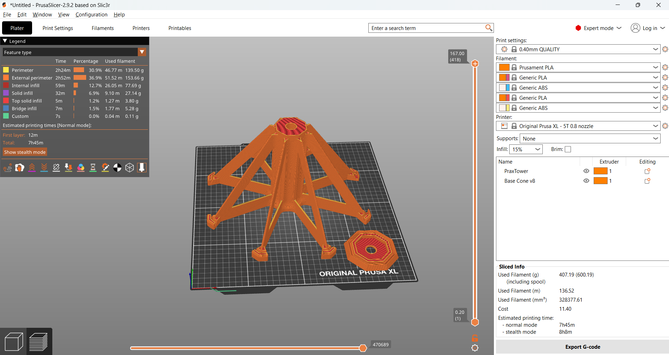The image size is (669, 355).
Task: Click the horizontal moves slider thumb
Action: point(363,348)
